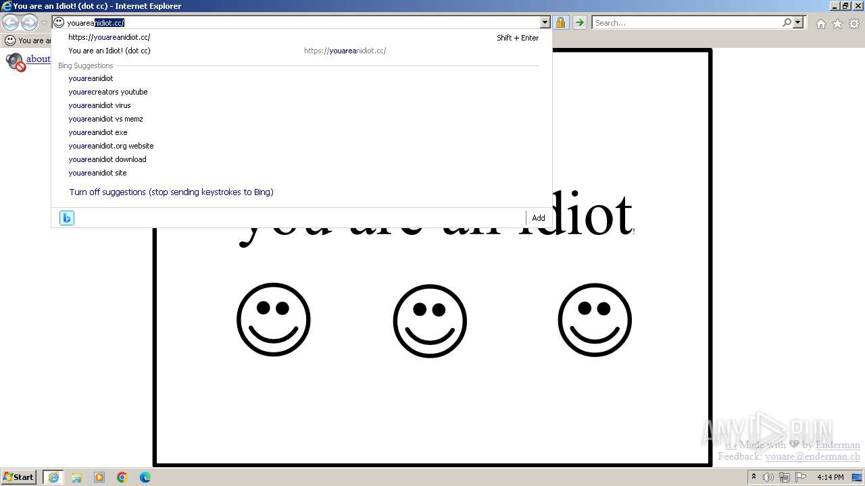The height and width of the screenshot is (486, 865).
Task: Launch Google Chrome from taskbar
Action: [122, 477]
